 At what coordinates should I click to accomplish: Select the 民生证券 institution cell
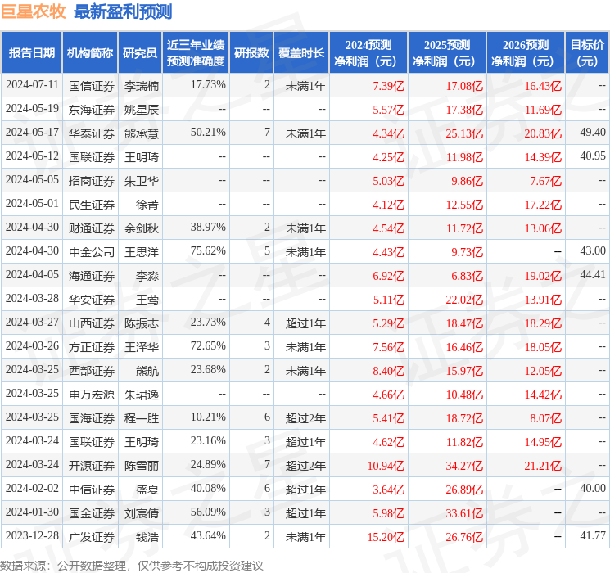point(92,204)
